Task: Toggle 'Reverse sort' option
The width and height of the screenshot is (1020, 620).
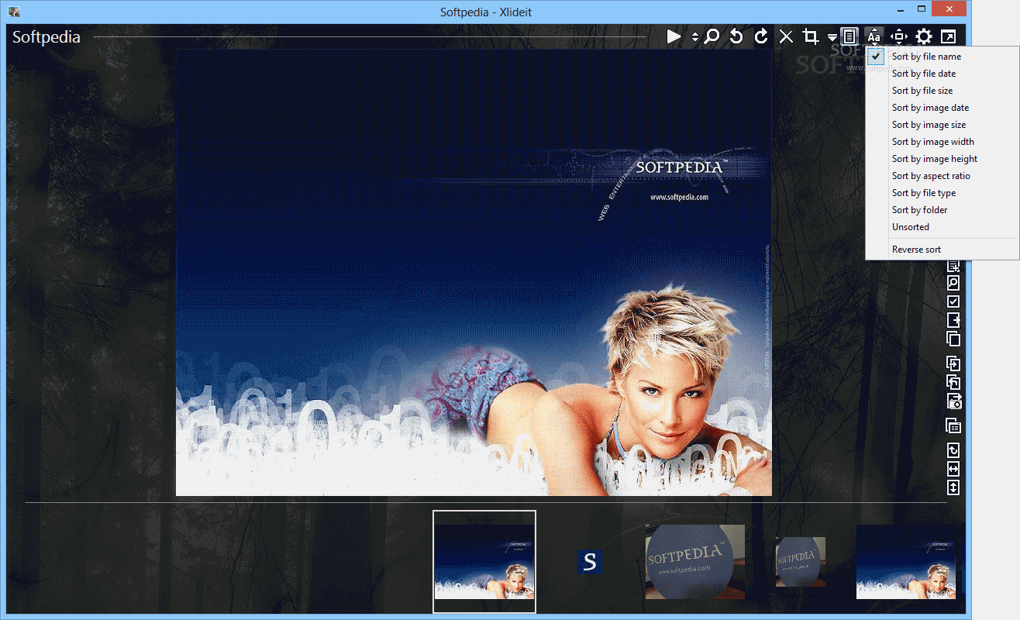Action: 942,250
